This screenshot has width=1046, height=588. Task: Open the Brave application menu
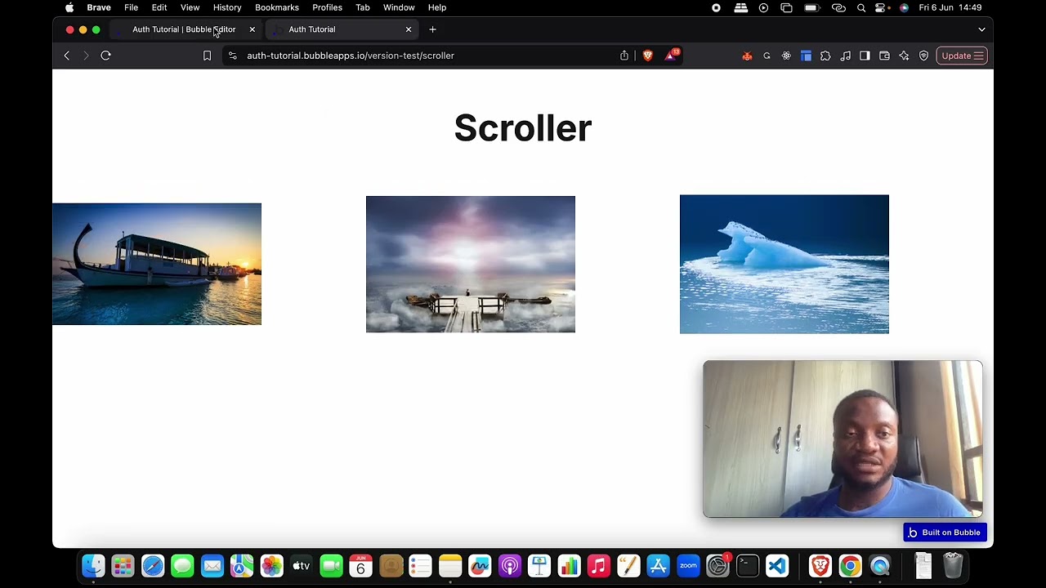[x=99, y=7]
